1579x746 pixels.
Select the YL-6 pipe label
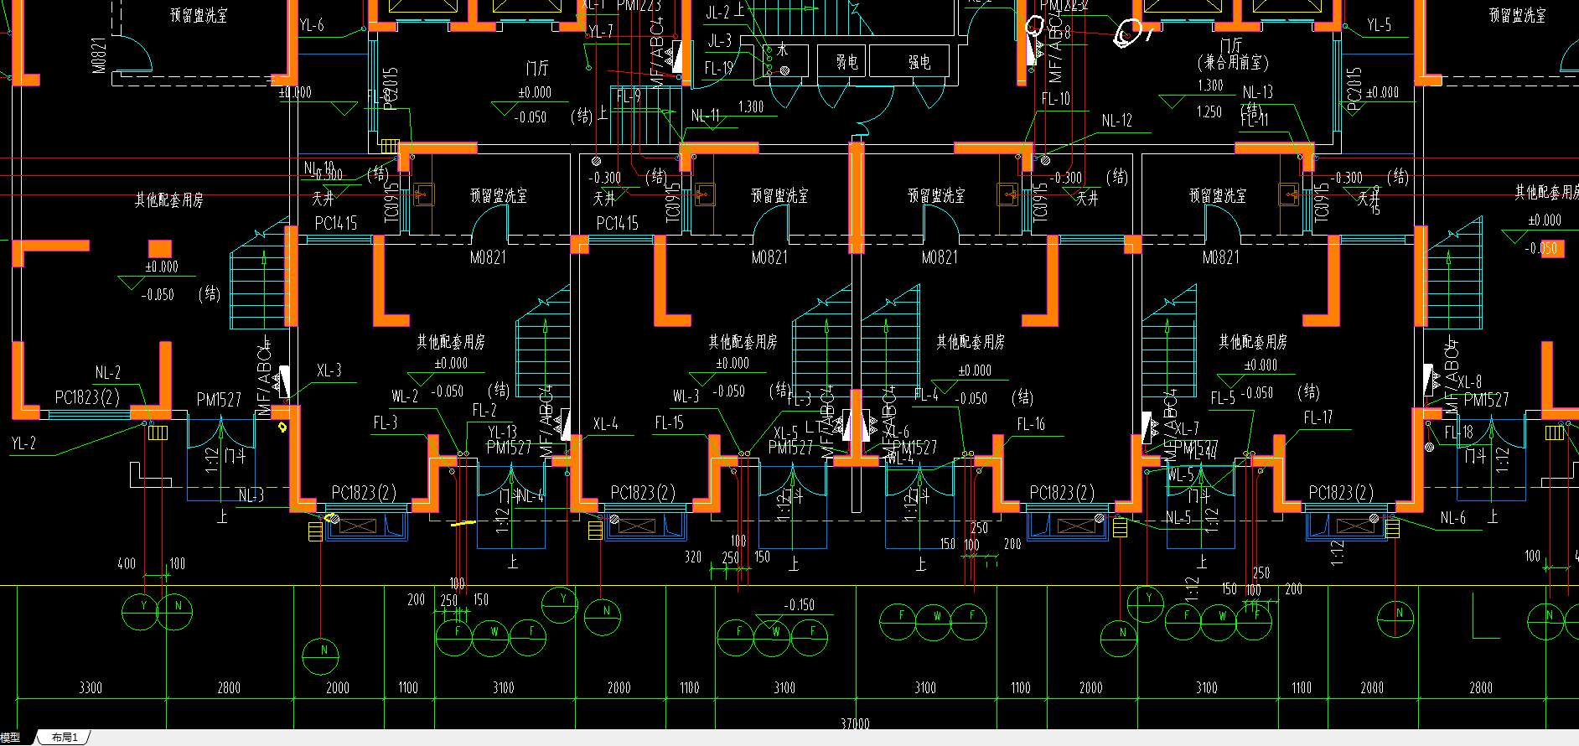(312, 25)
